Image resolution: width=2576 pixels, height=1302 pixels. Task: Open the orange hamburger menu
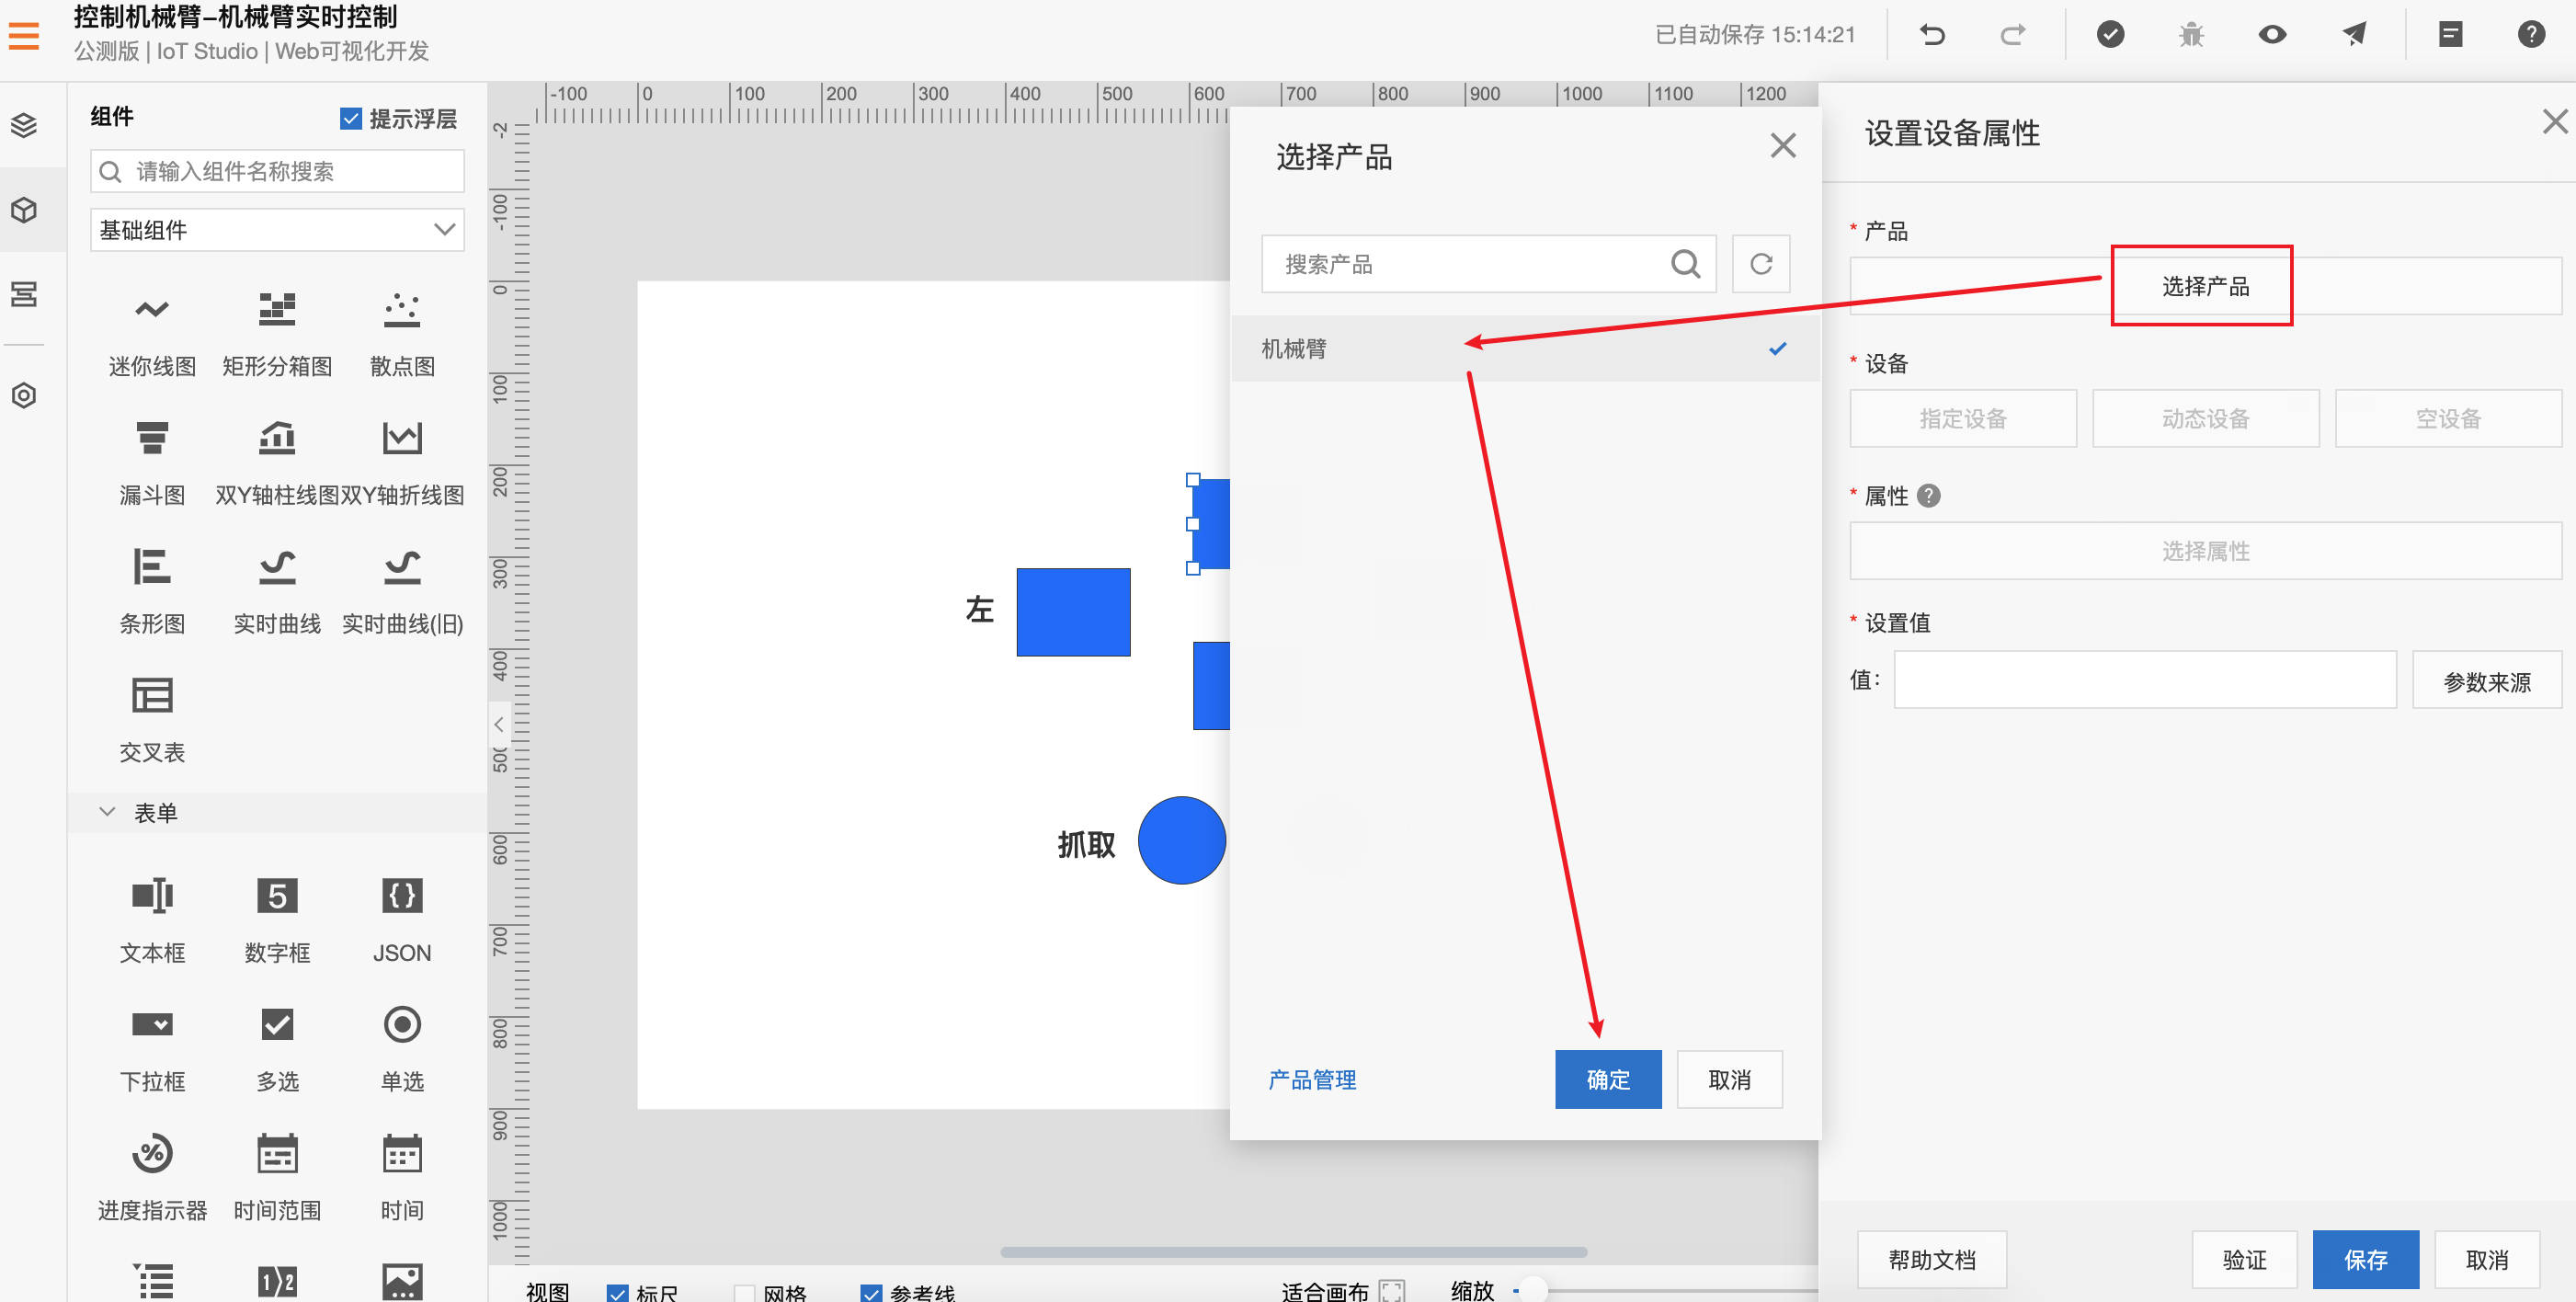click(x=24, y=35)
